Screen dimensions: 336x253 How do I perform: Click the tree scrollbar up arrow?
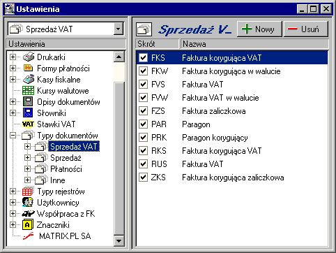tap(119, 57)
